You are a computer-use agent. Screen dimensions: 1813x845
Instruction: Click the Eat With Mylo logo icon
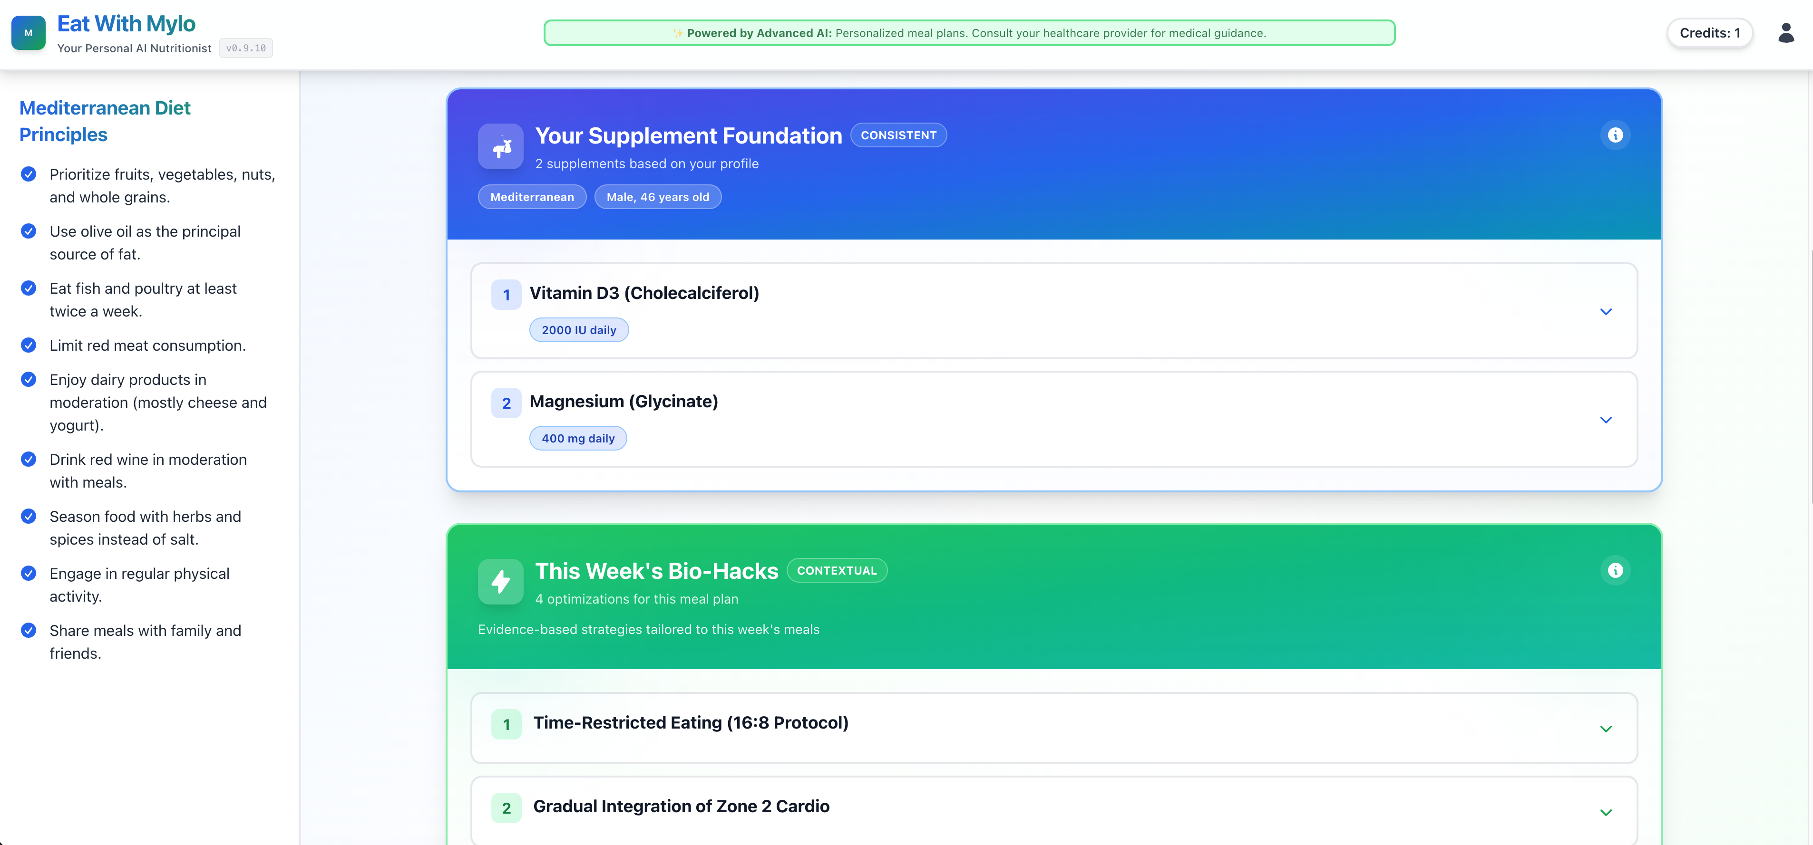tap(28, 32)
